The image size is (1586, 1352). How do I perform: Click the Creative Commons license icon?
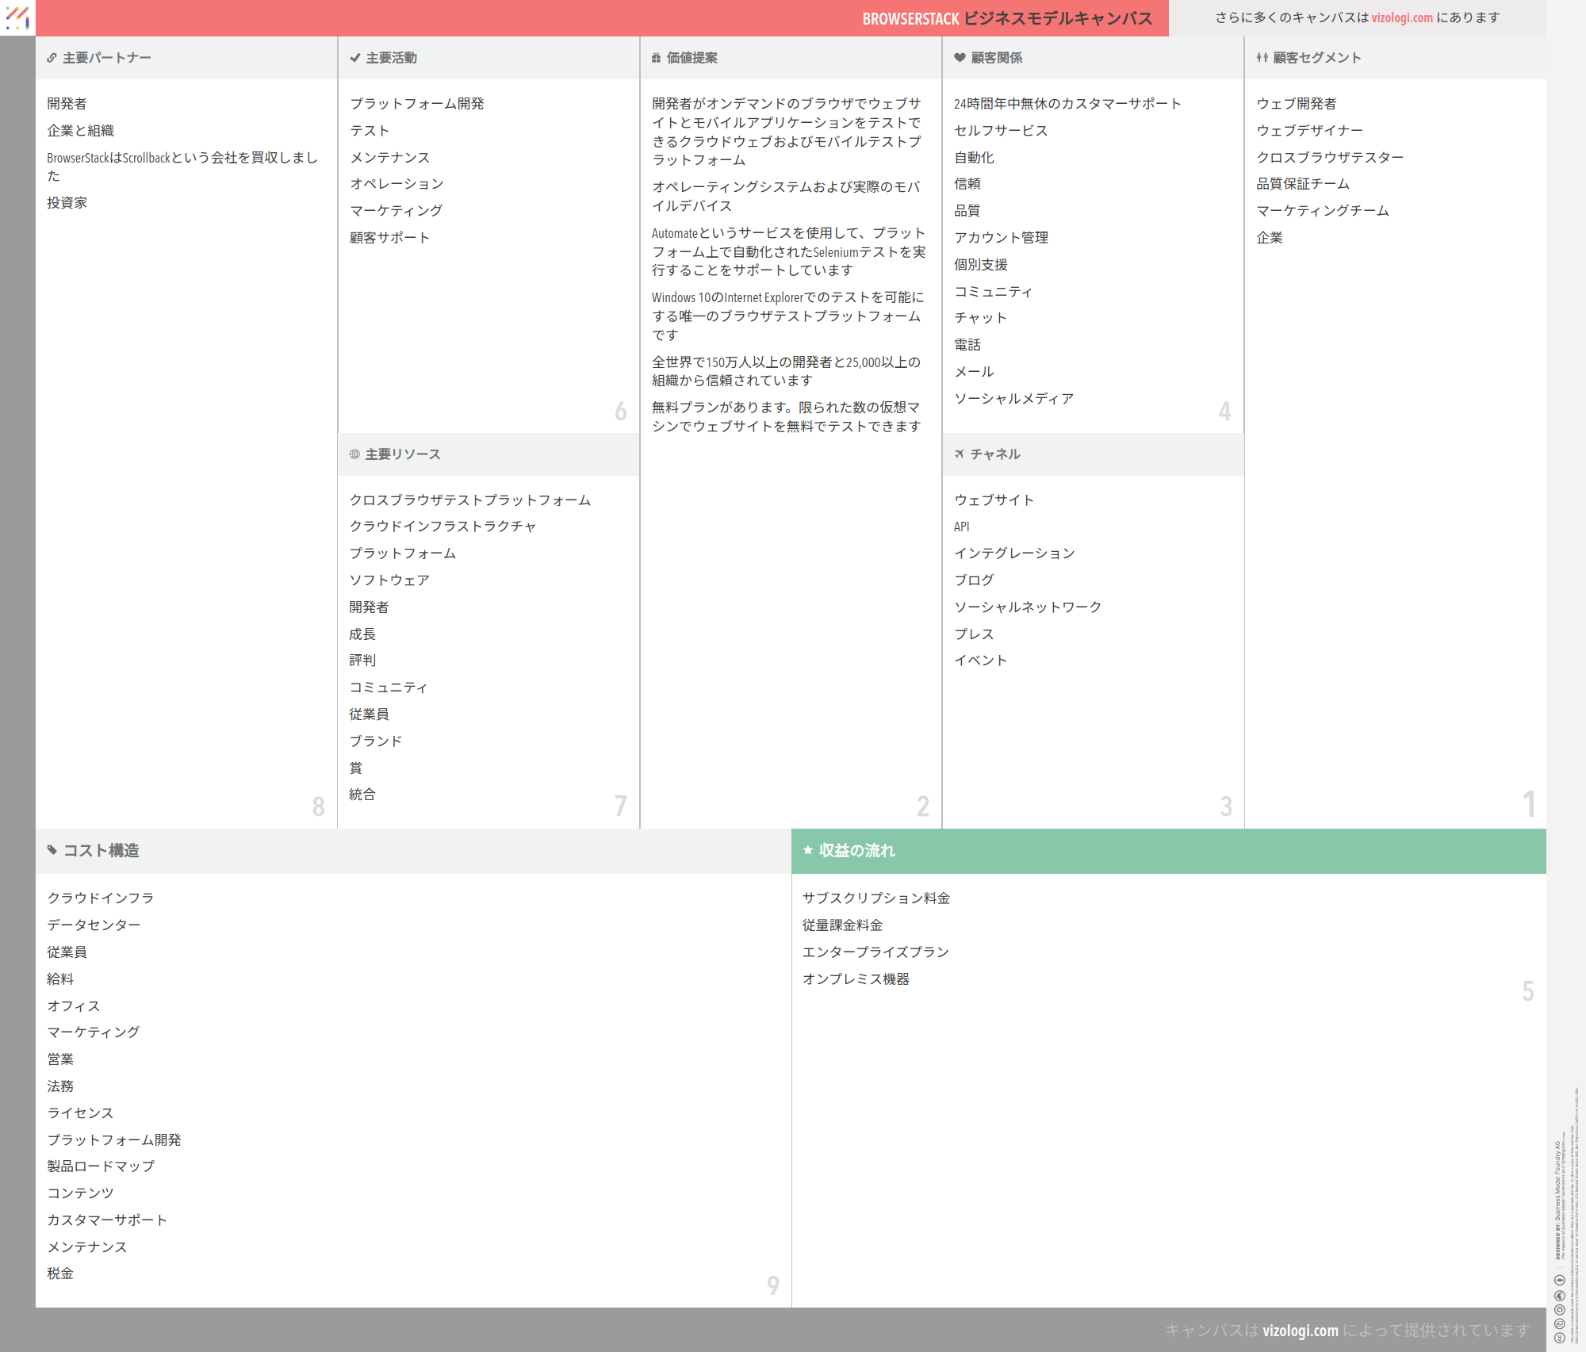click(x=1559, y=1338)
